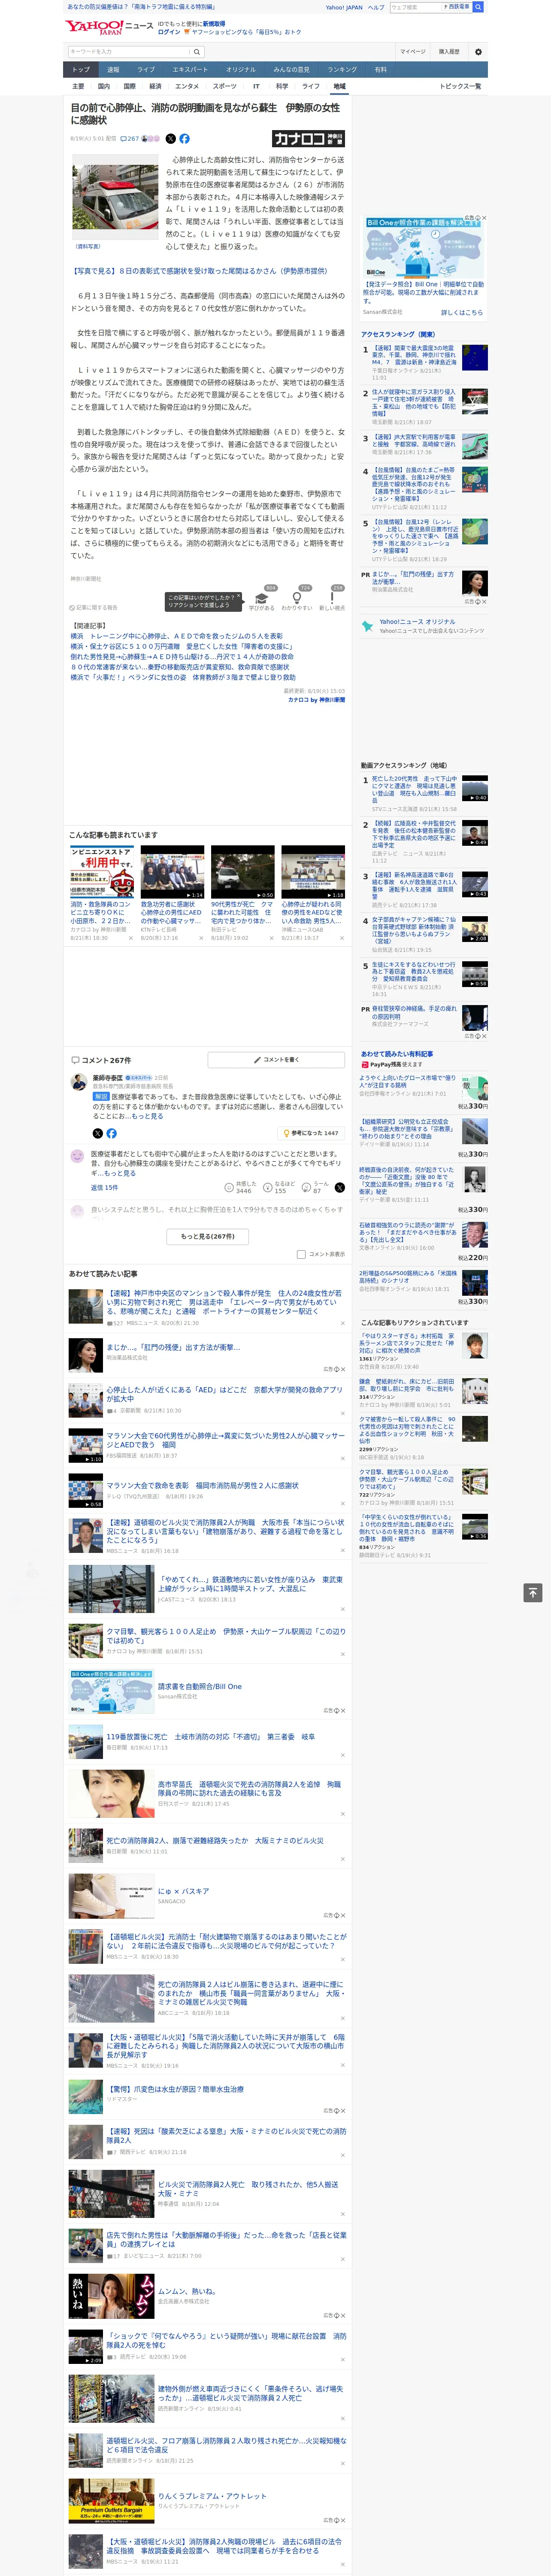Click the もっと見る(267件) button

(208, 1236)
